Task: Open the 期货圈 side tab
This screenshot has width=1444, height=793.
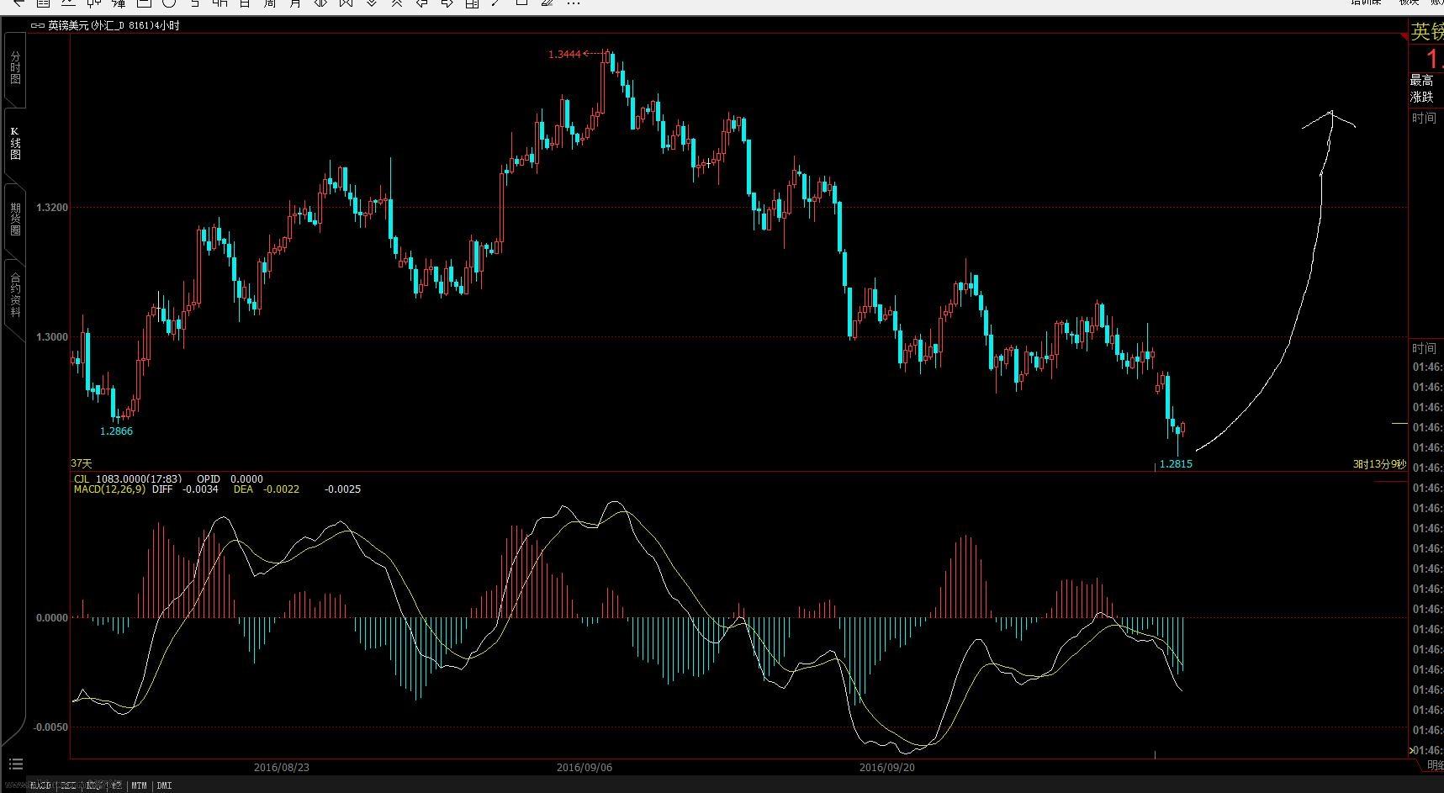Action: pyautogui.click(x=15, y=219)
